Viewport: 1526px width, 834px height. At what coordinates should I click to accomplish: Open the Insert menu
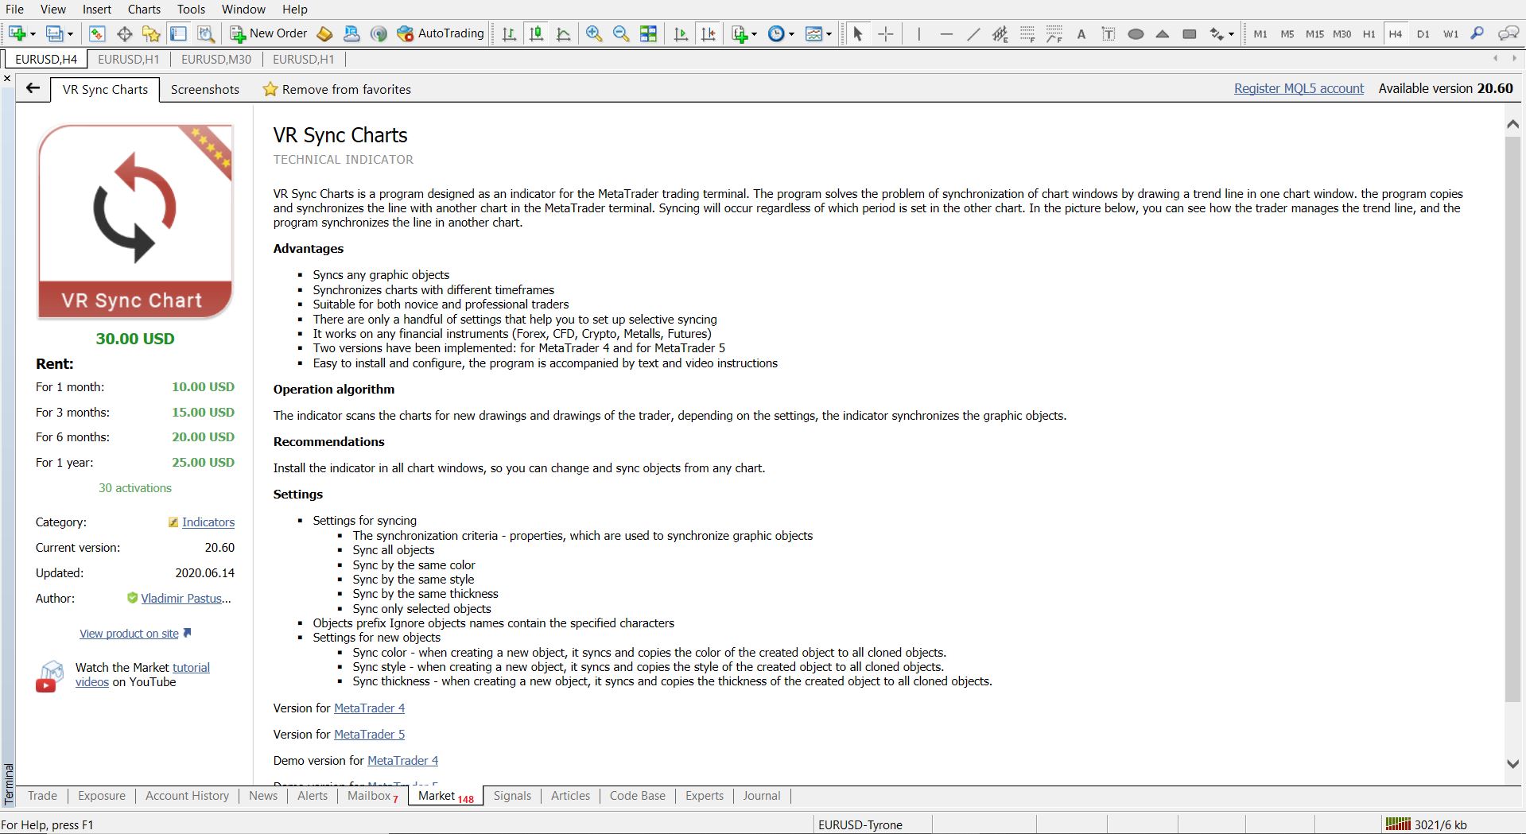(97, 10)
